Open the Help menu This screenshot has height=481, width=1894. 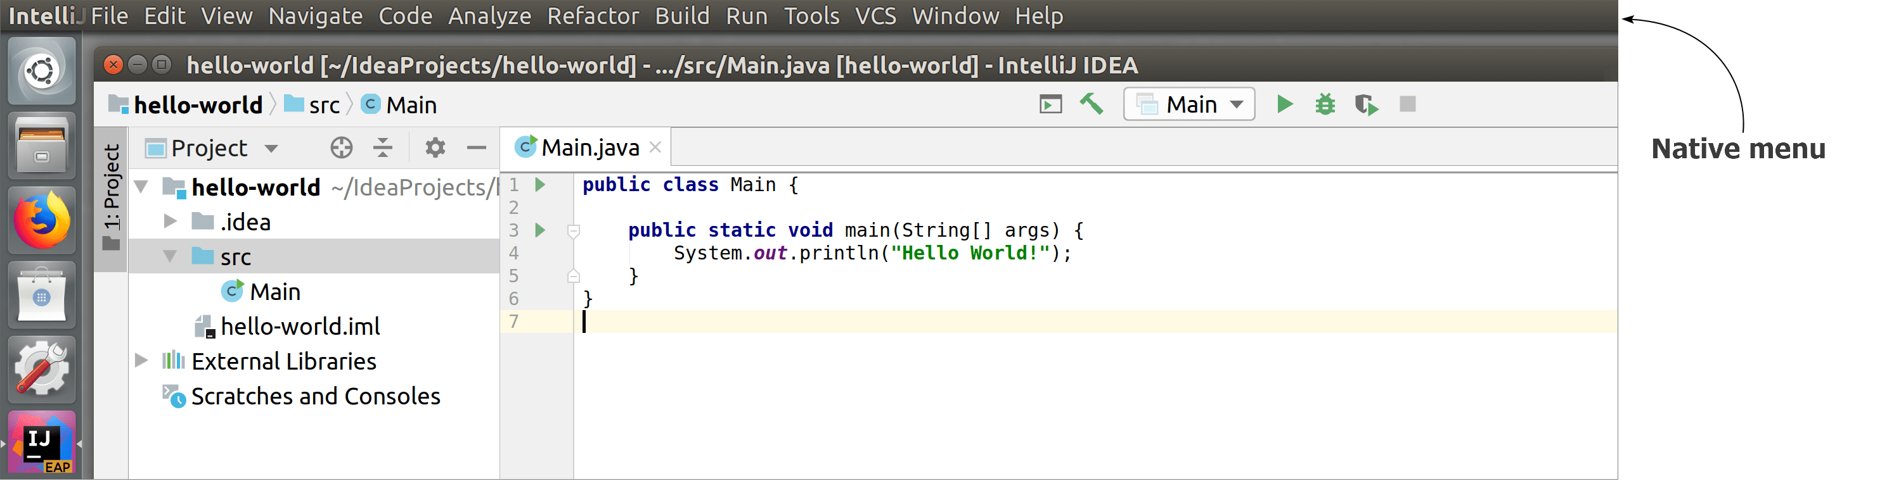(1039, 15)
